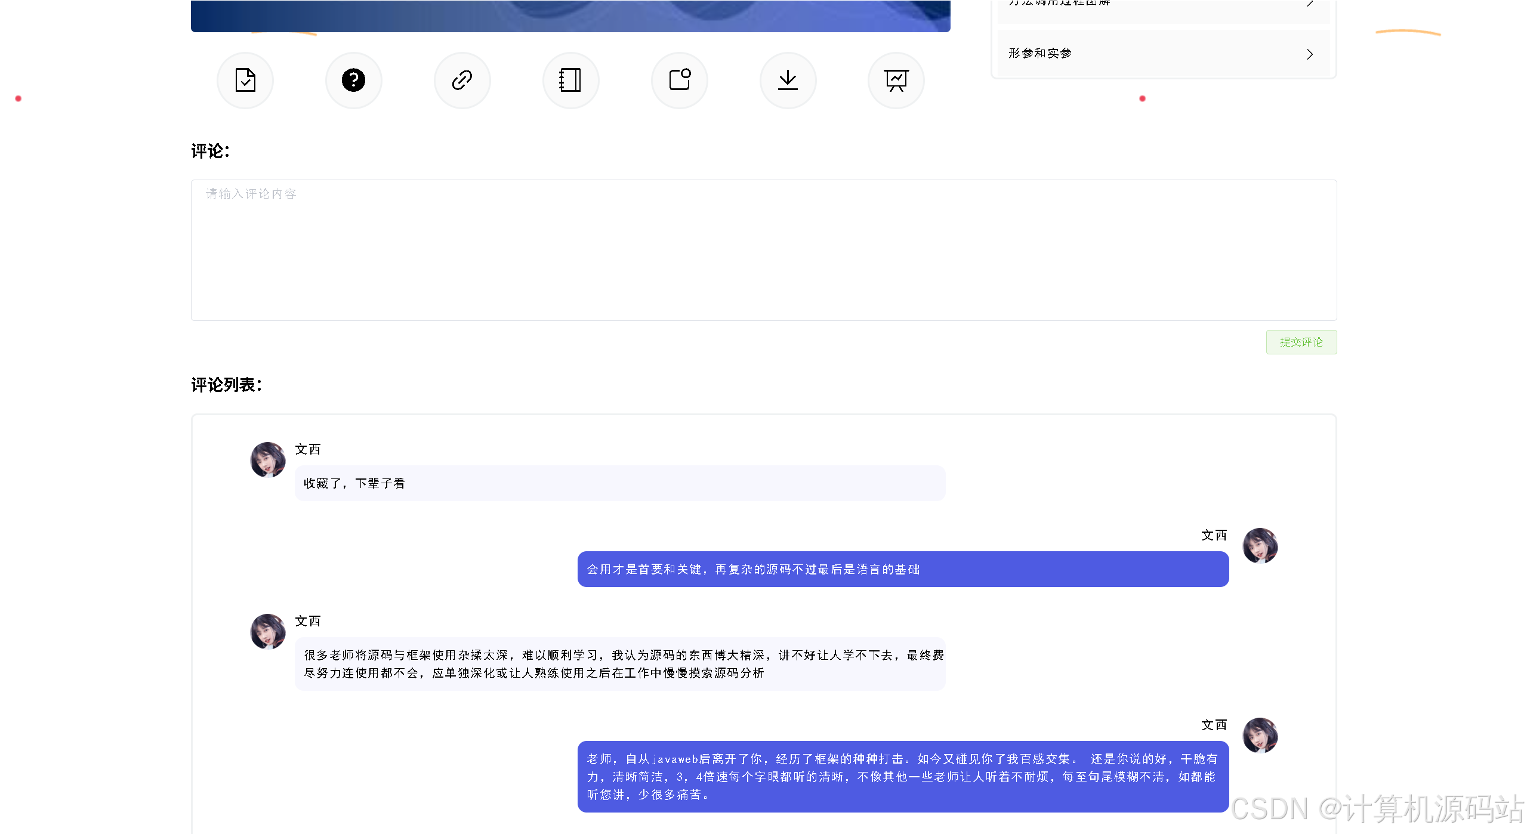The height and width of the screenshot is (834, 1527).
Task: Select the copy-link icon
Action: point(462,80)
